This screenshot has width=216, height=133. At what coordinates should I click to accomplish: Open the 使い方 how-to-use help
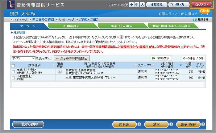click(179, 5)
